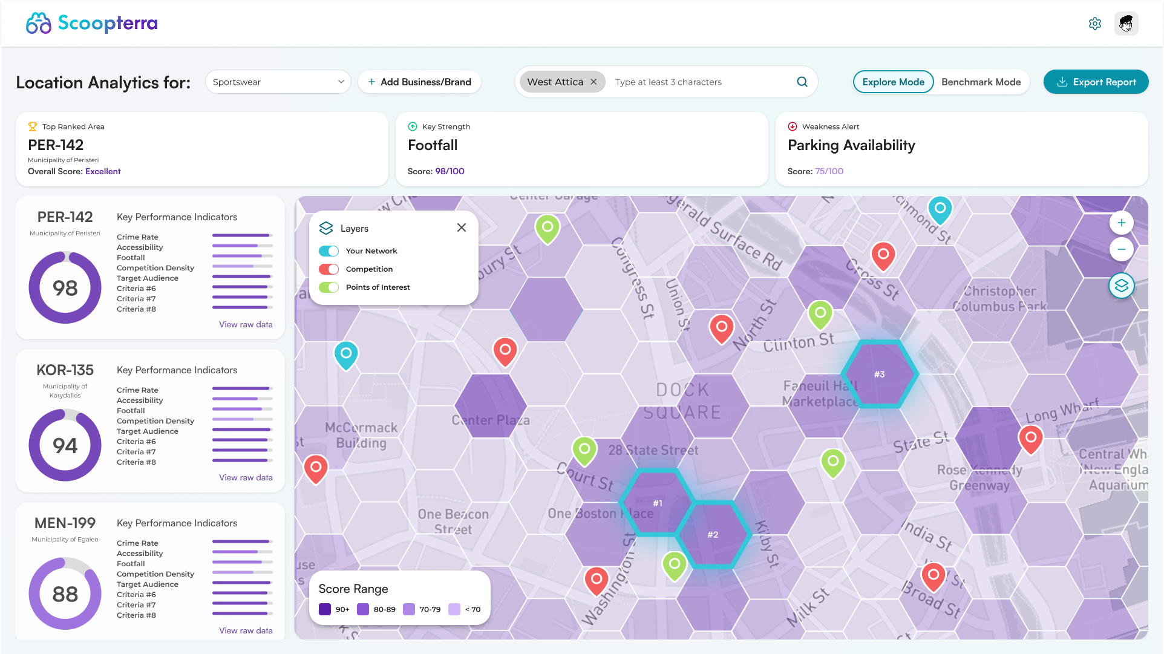Viewport: 1164px width, 654px height.
Task: Click the Scoopterra binoculars logo
Action: click(x=39, y=24)
